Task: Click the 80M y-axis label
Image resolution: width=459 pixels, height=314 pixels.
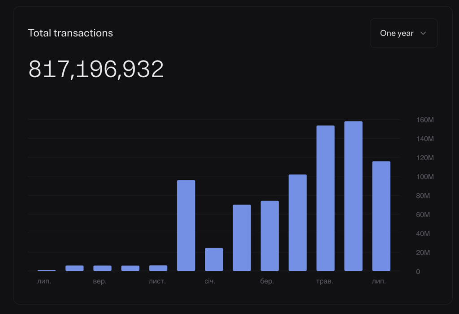Action: point(423,196)
